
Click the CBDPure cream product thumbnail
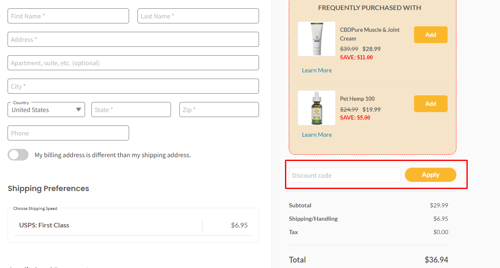click(317, 39)
